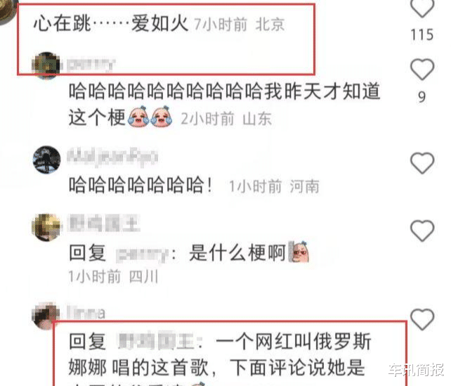
Task: Open the avatar of the 四川 commenter
Action: coord(46,227)
